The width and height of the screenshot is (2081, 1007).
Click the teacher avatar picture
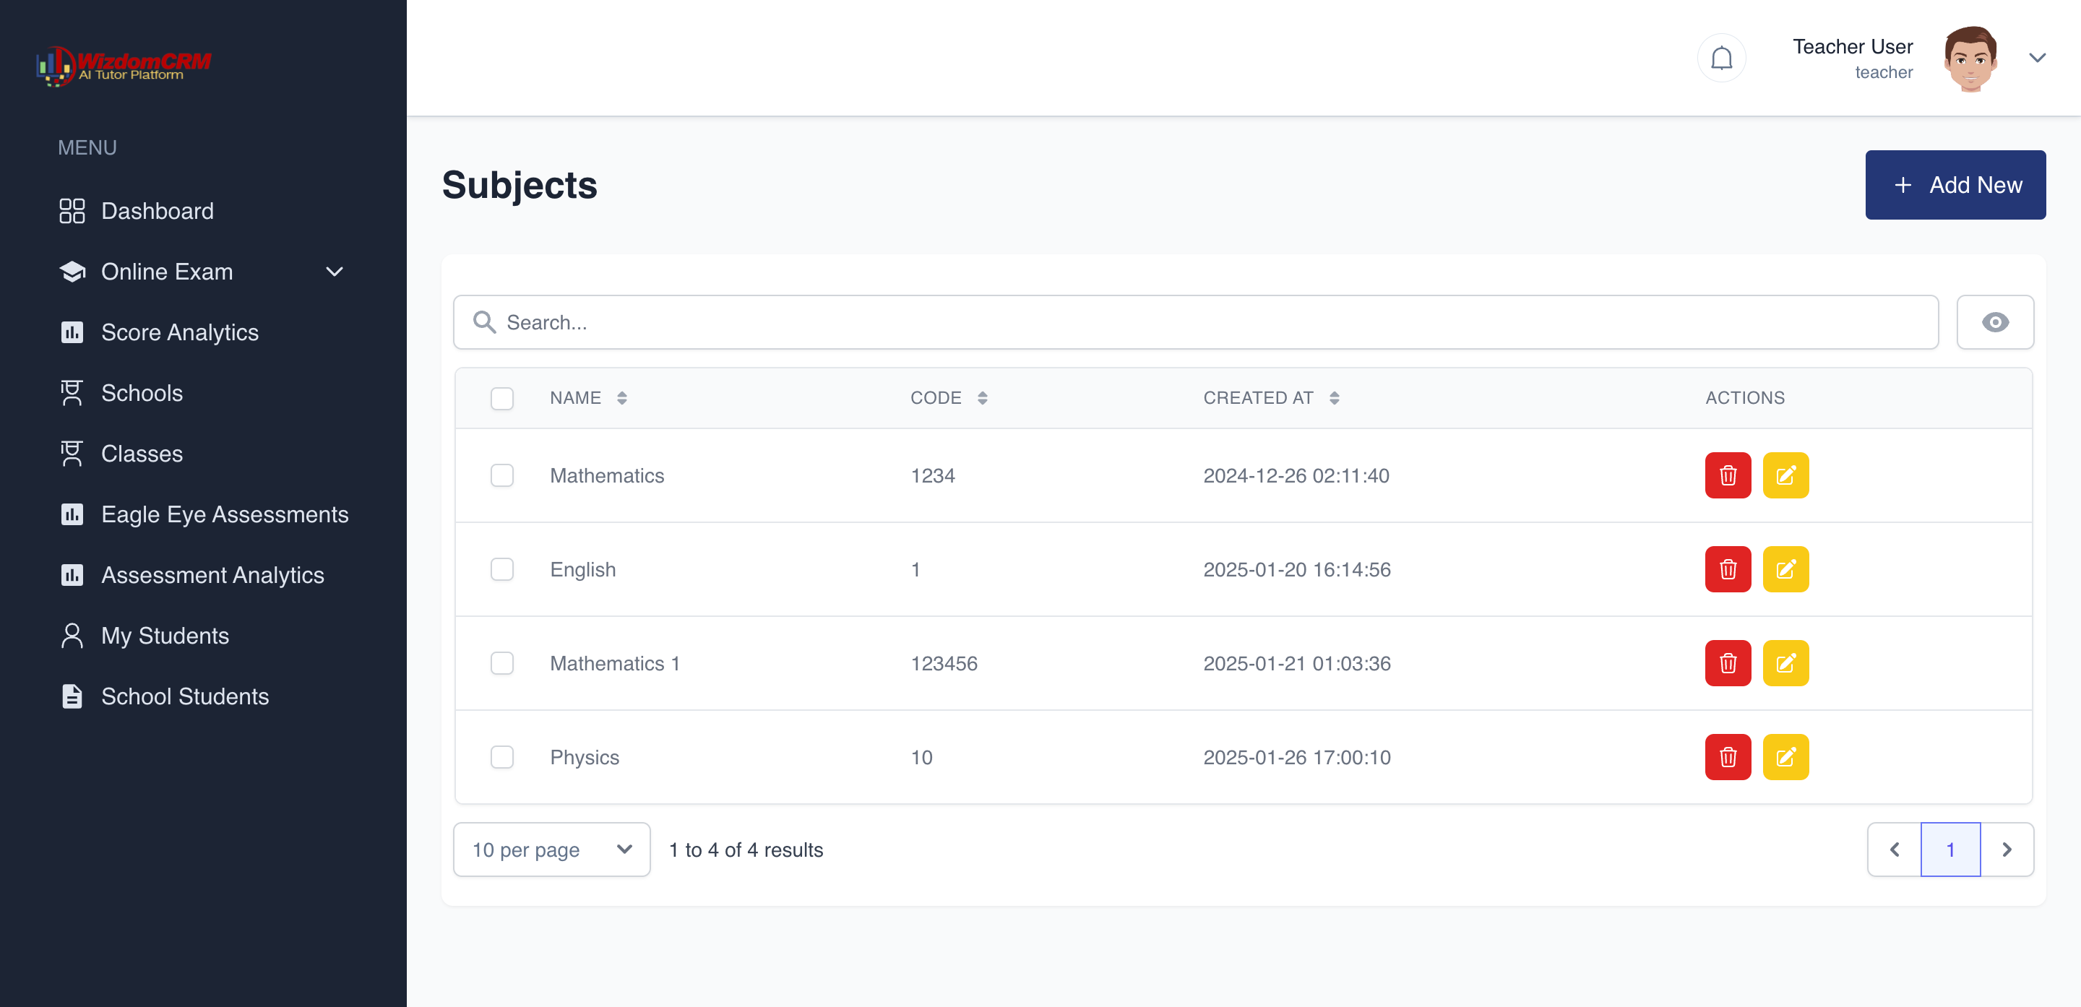(1970, 58)
